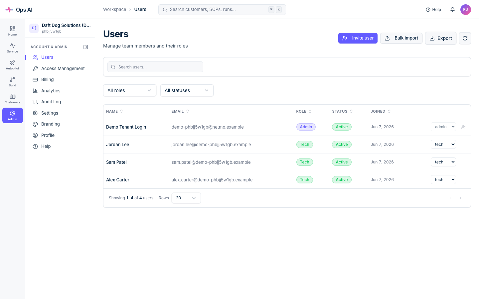This screenshot has height=299, width=479.
Task: Select the Admin rail item
Action: pos(12,116)
